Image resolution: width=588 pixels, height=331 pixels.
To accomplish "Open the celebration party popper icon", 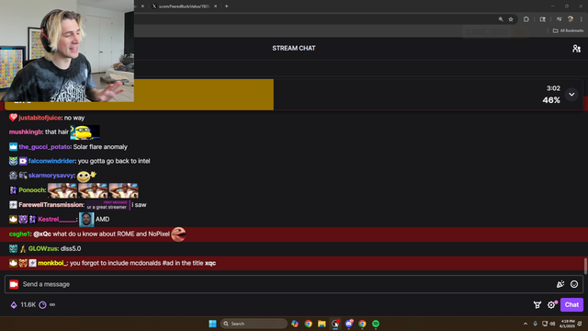I will [560, 284].
